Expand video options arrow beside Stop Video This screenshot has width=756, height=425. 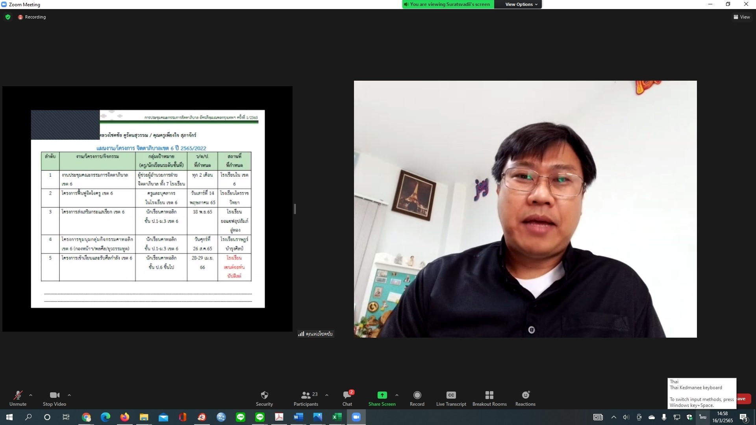point(69,395)
